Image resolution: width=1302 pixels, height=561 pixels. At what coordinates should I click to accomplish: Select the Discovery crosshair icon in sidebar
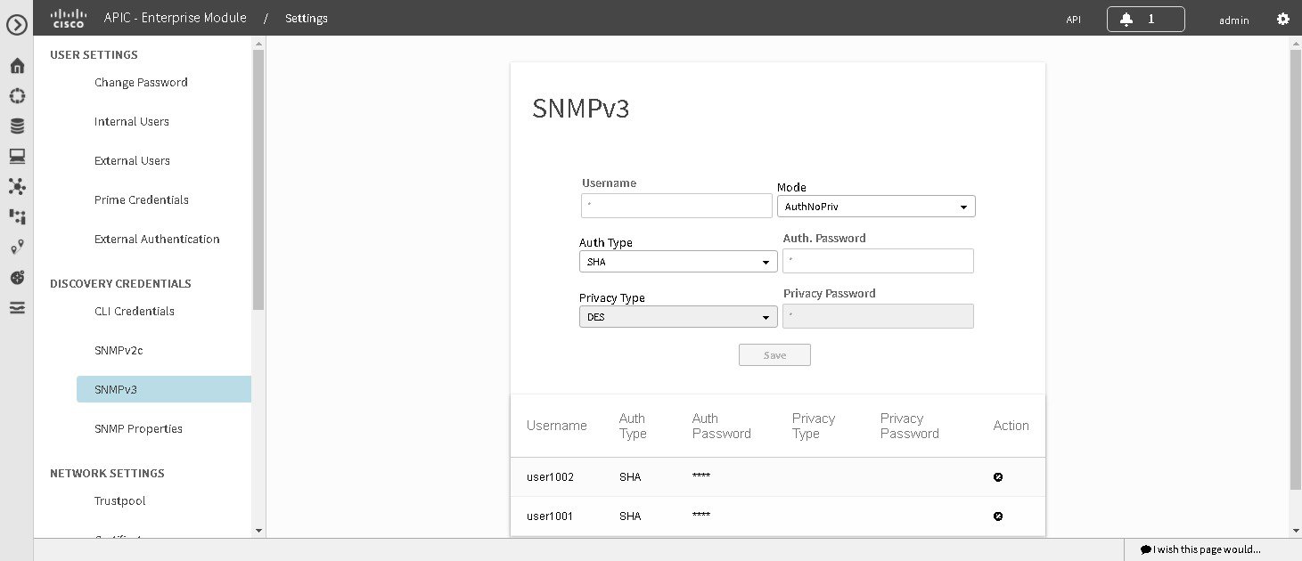click(x=17, y=95)
